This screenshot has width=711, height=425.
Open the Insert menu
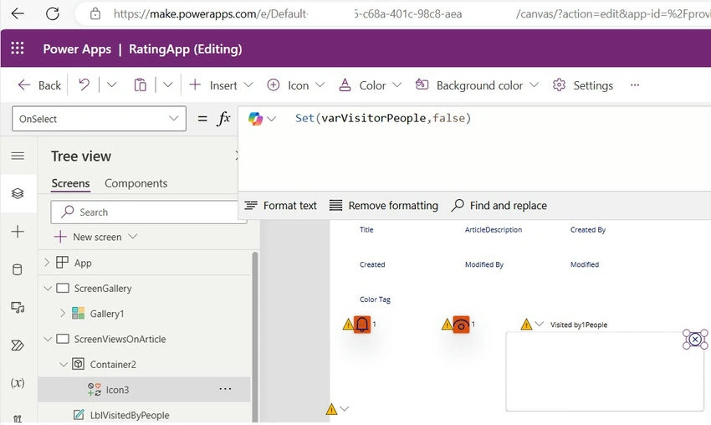221,85
